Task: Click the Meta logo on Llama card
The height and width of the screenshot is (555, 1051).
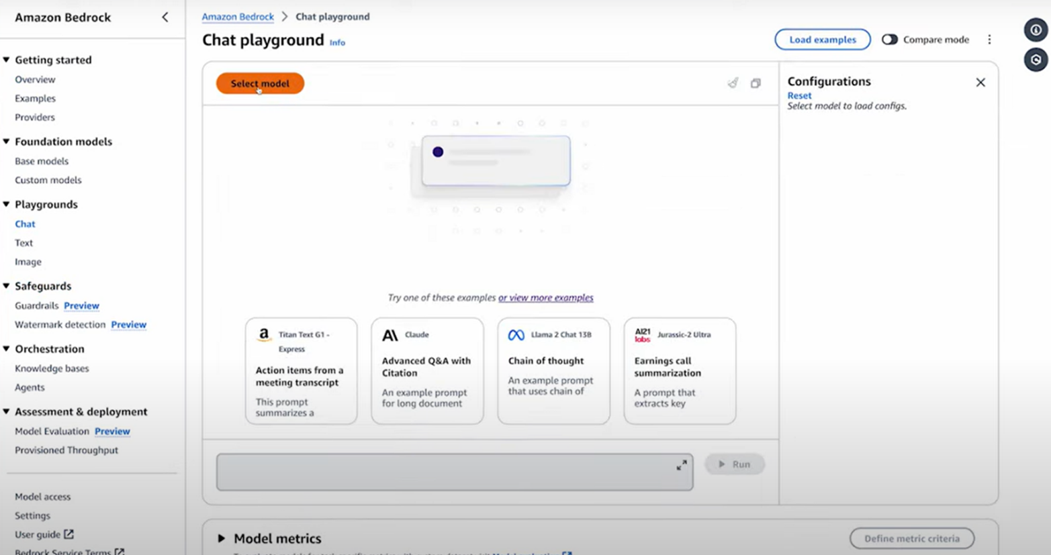Action: (516, 335)
